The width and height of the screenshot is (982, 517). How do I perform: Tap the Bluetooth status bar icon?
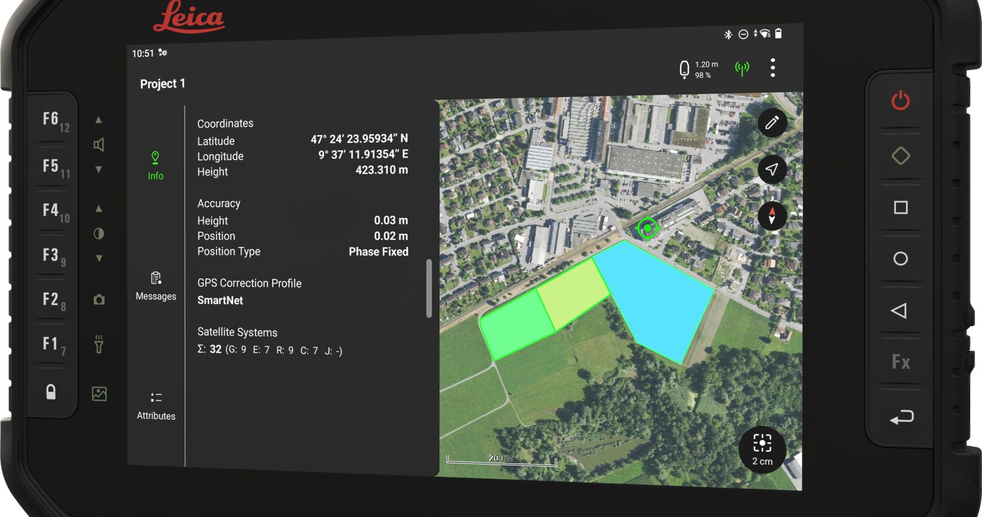point(728,34)
